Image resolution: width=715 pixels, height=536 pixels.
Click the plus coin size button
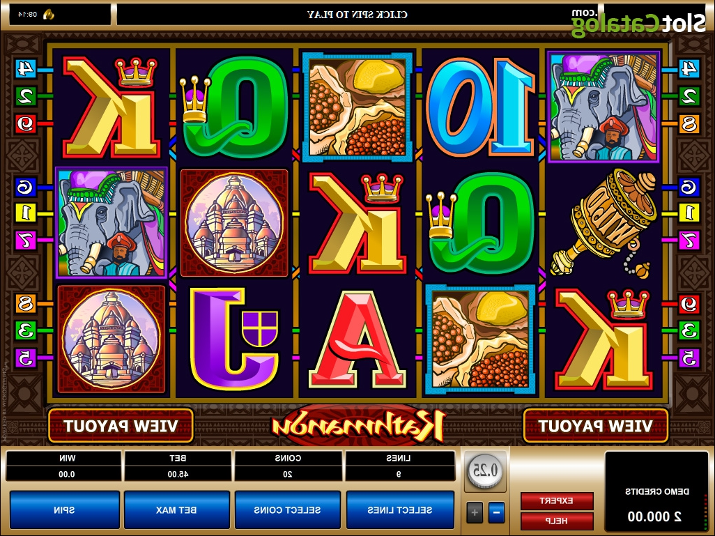pos(475,512)
